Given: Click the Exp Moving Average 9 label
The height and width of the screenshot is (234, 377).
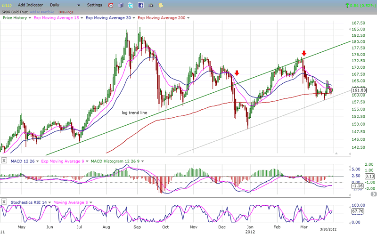Looking at the screenshot, I should tap(63, 161).
